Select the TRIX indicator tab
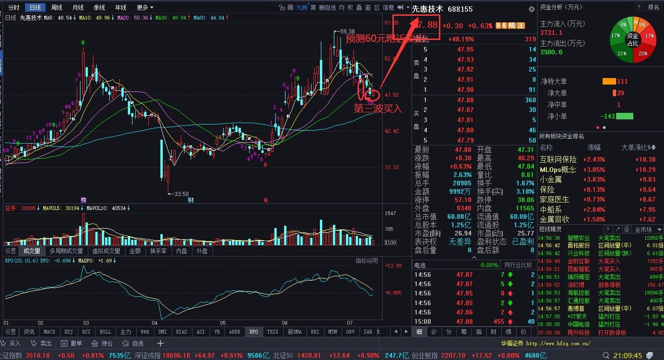Image resolution: width=664 pixels, height=360 pixels. [x=272, y=332]
